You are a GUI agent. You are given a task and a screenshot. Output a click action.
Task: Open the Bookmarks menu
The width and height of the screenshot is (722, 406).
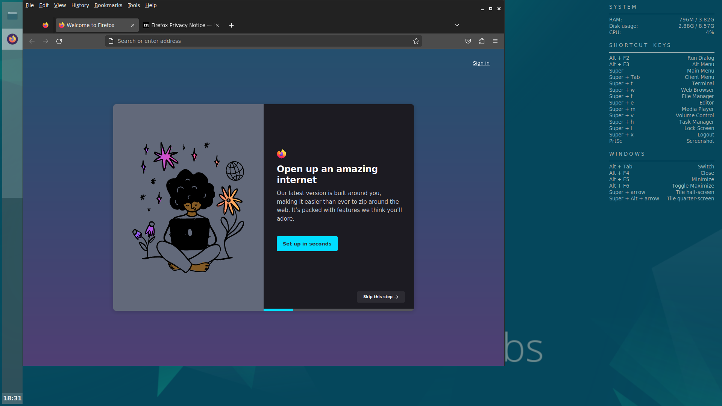tap(108, 5)
